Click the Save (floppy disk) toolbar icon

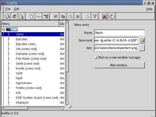(x=7, y=16)
